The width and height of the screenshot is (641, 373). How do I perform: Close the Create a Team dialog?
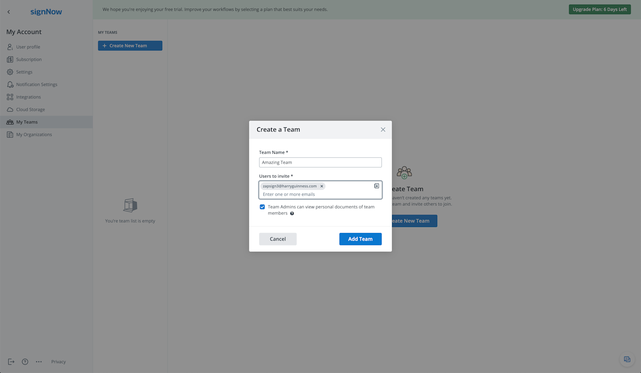pyautogui.click(x=383, y=130)
